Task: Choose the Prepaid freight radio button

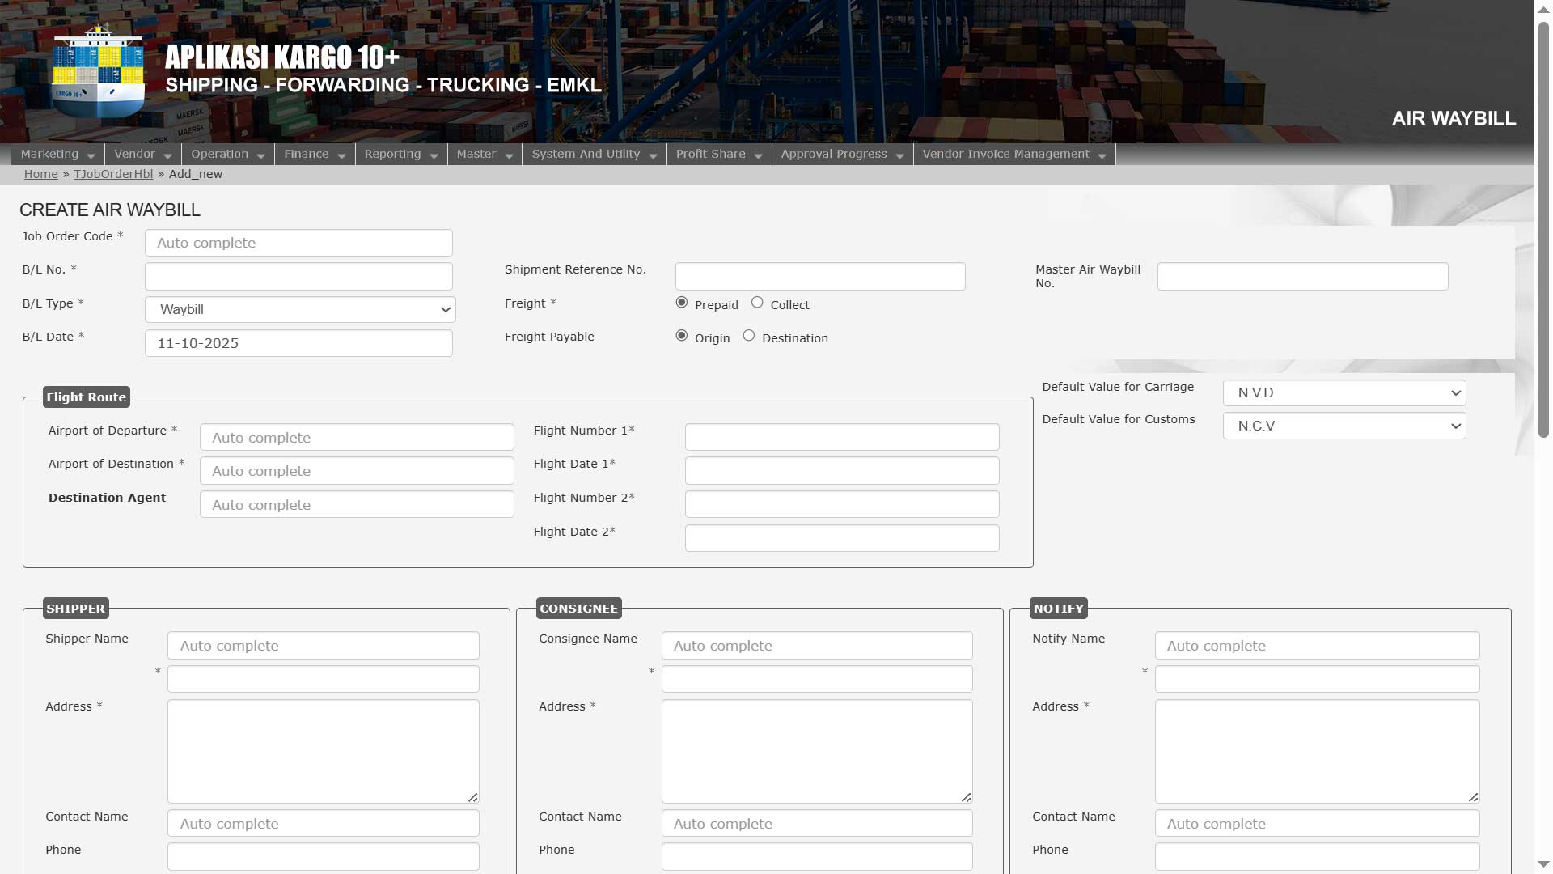Action: pyautogui.click(x=682, y=303)
